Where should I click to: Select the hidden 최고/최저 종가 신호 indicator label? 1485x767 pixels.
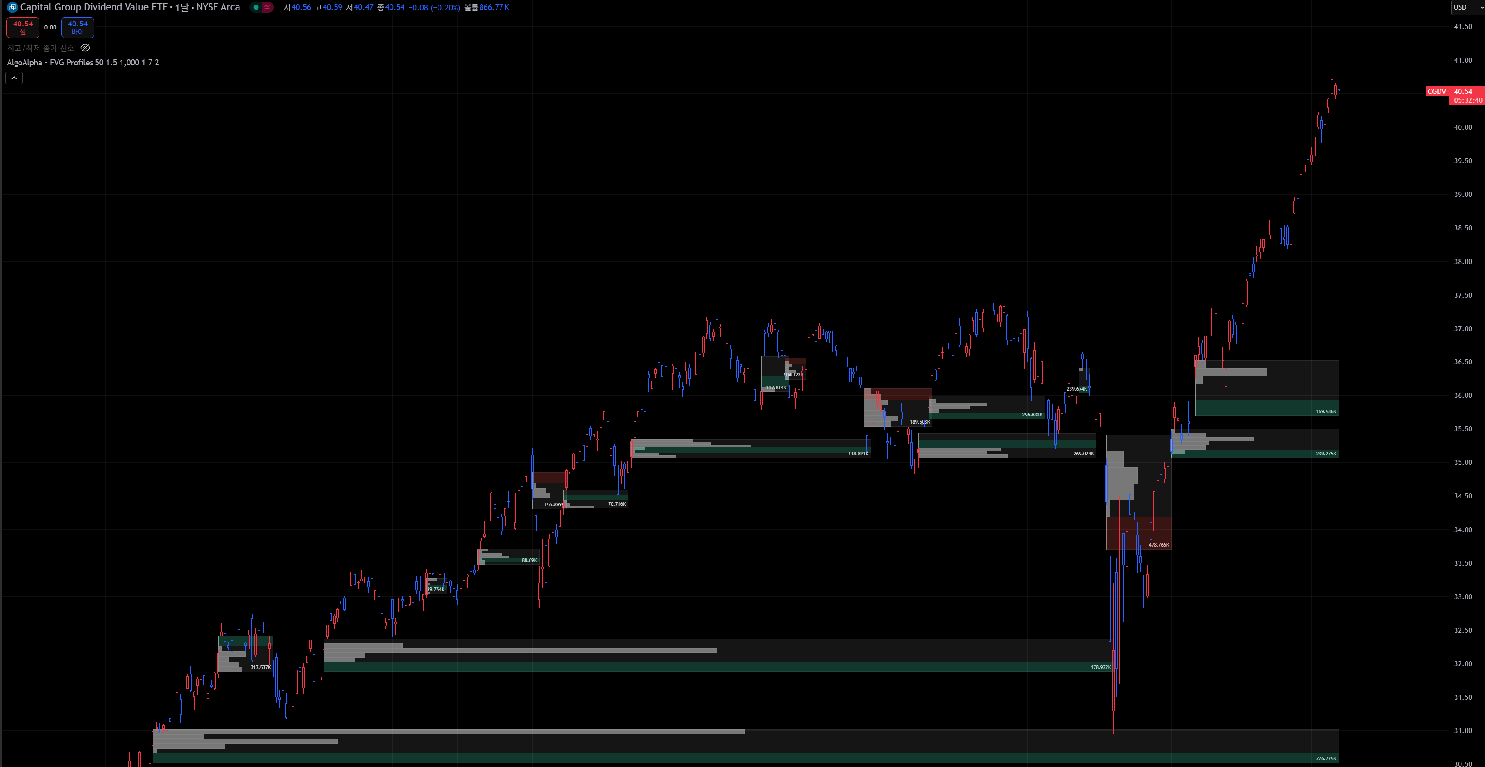click(40, 48)
